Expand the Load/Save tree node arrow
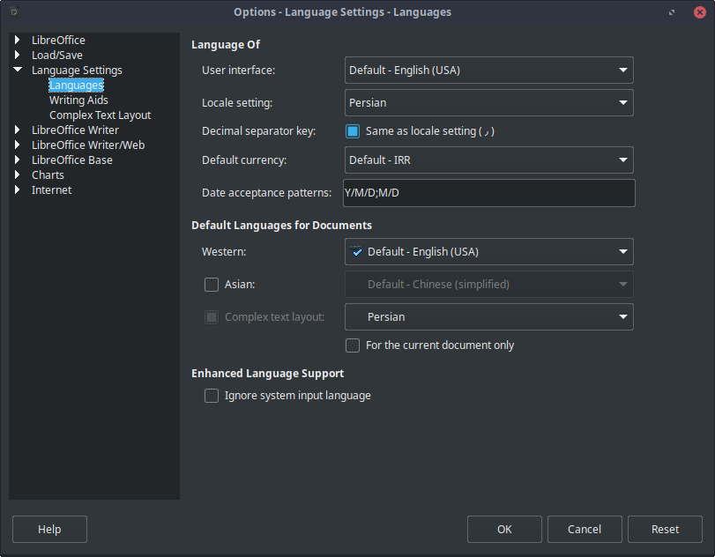The image size is (715, 557). pos(18,56)
